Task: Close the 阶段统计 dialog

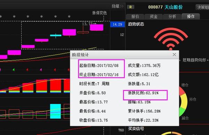Action: [174, 55]
